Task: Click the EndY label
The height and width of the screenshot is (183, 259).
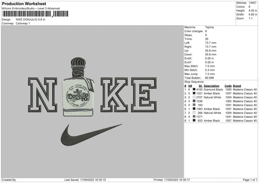Action: coord(188,62)
